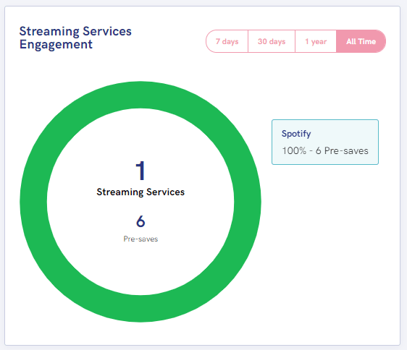The height and width of the screenshot is (350, 407).
Task: Select the All Time filter
Action: click(x=361, y=41)
